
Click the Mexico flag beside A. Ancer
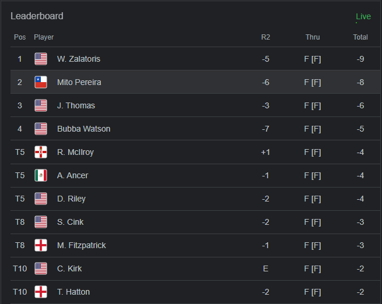(41, 175)
